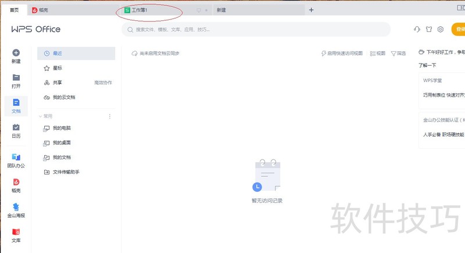
Task: Click the 暂无访问记录 empty state image
Action: tap(267, 176)
